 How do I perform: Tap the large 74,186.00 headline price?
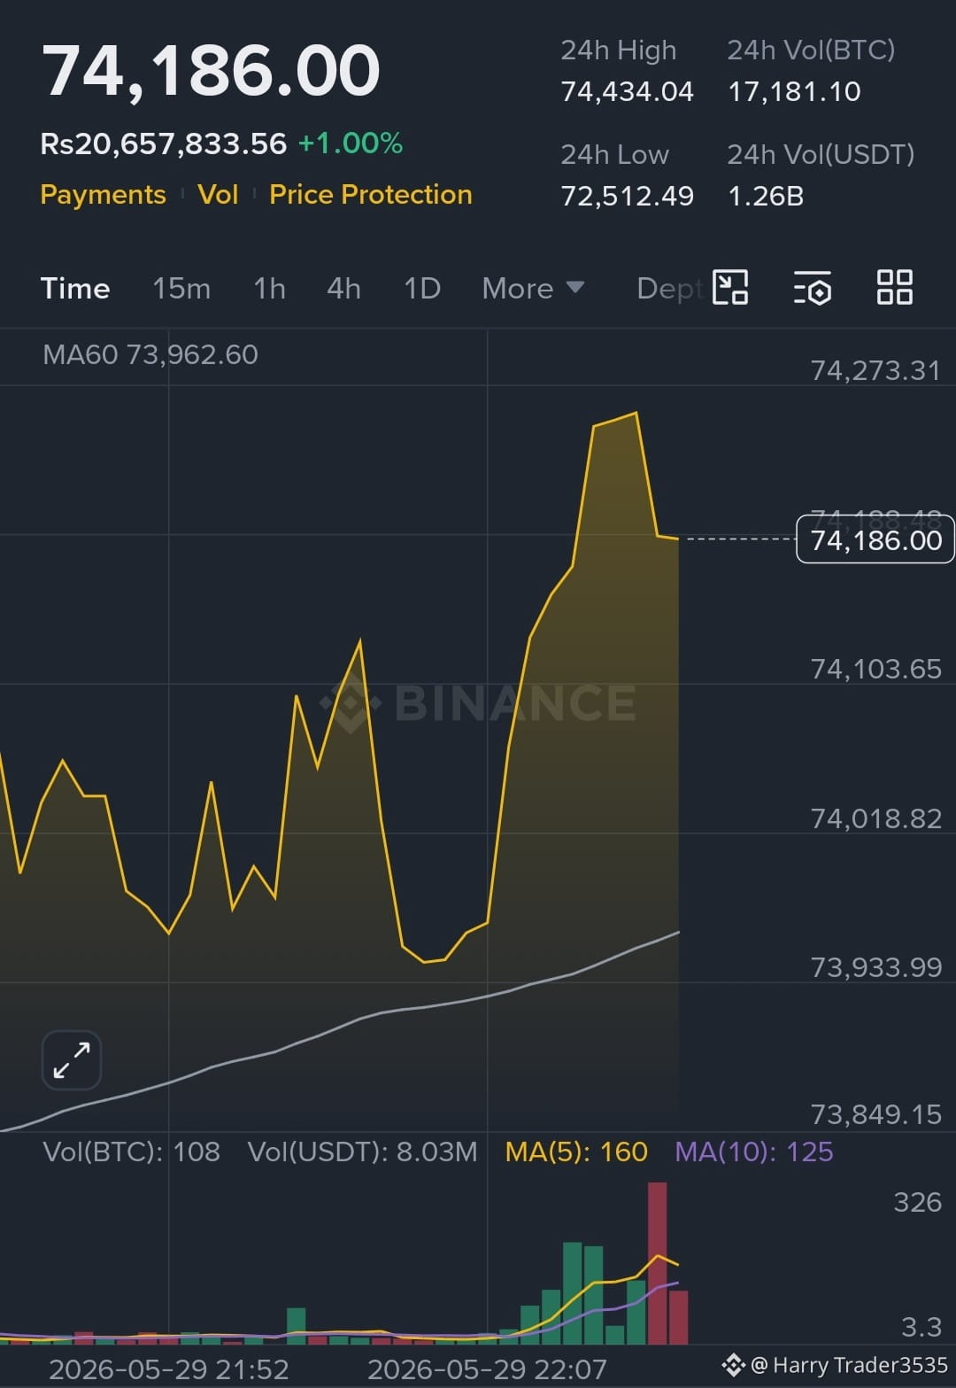[x=211, y=71]
